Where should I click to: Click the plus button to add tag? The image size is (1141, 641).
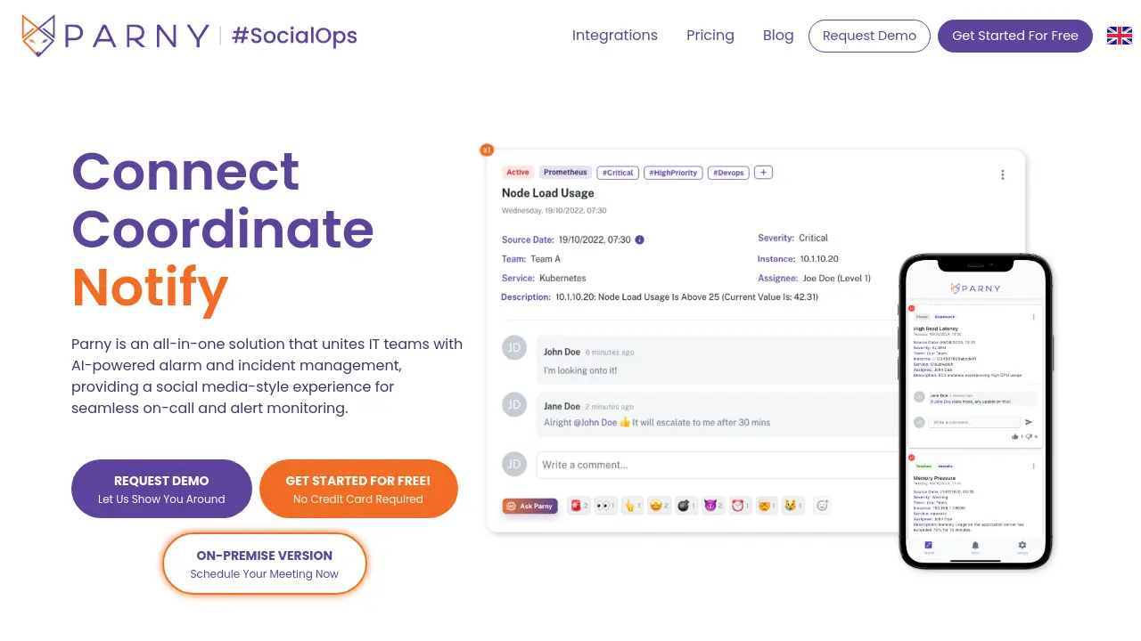(x=763, y=172)
